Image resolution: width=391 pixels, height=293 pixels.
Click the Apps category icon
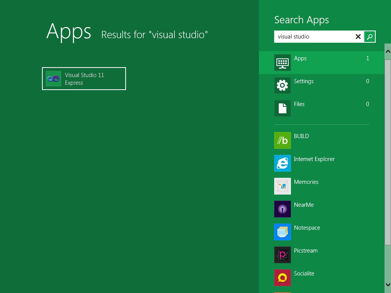pos(282,62)
